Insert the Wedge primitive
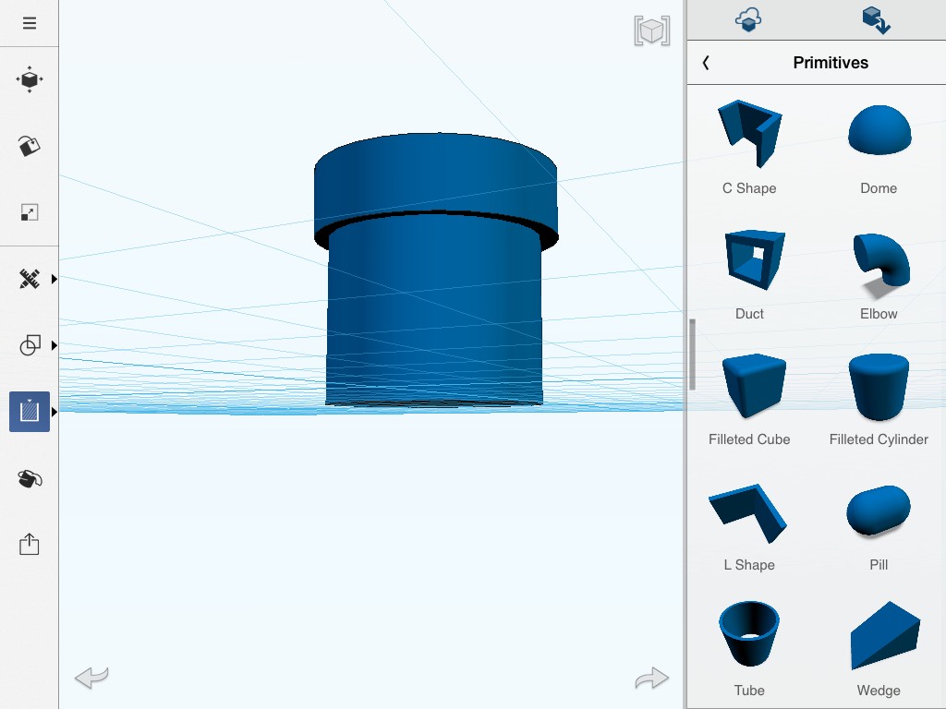This screenshot has height=709, width=946. pyautogui.click(x=885, y=635)
